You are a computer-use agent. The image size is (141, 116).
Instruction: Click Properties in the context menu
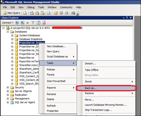click(x=52, y=111)
